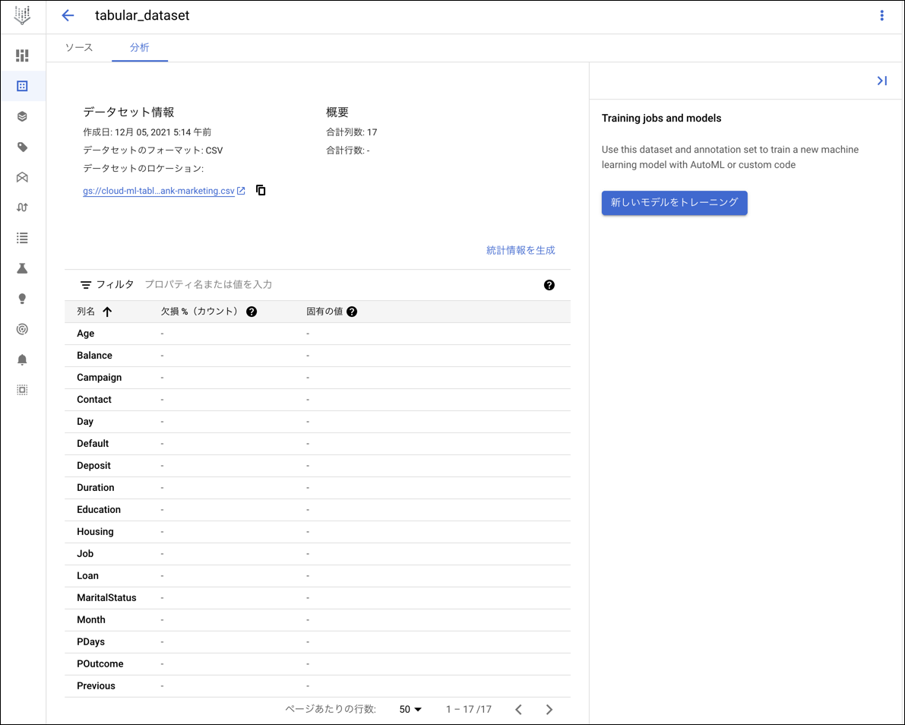Select the Education row
The image size is (905, 725).
click(x=318, y=510)
